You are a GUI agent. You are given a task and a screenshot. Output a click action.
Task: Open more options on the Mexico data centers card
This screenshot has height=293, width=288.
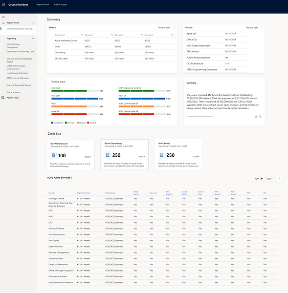point(174,27)
